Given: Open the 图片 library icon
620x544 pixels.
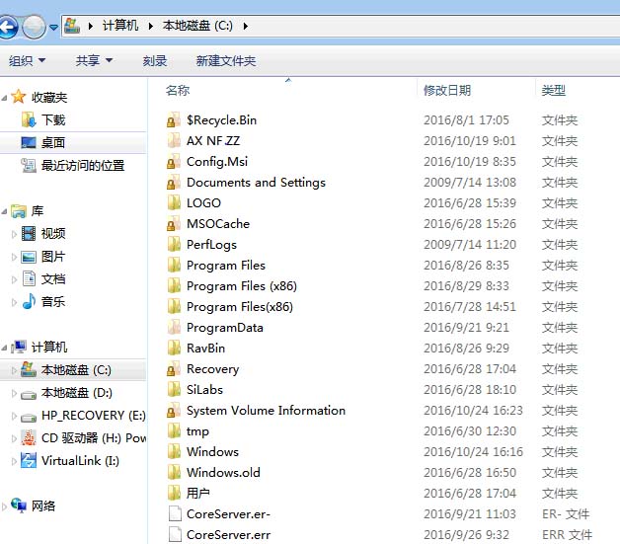Looking at the screenshot, I should [x=29, y=257].
